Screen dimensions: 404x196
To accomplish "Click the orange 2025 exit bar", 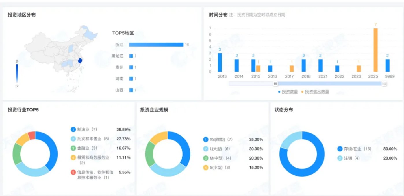I will click(375, 50).
